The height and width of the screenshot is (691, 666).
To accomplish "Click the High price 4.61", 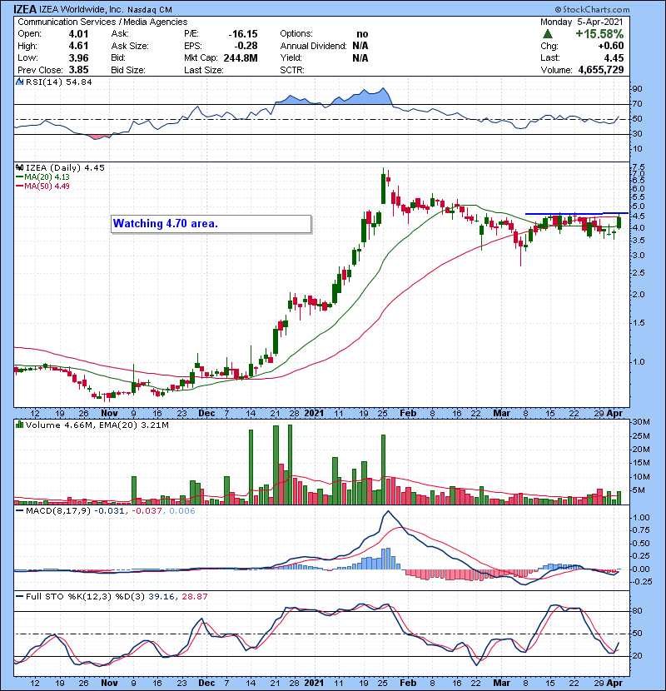I will [78, 46].
